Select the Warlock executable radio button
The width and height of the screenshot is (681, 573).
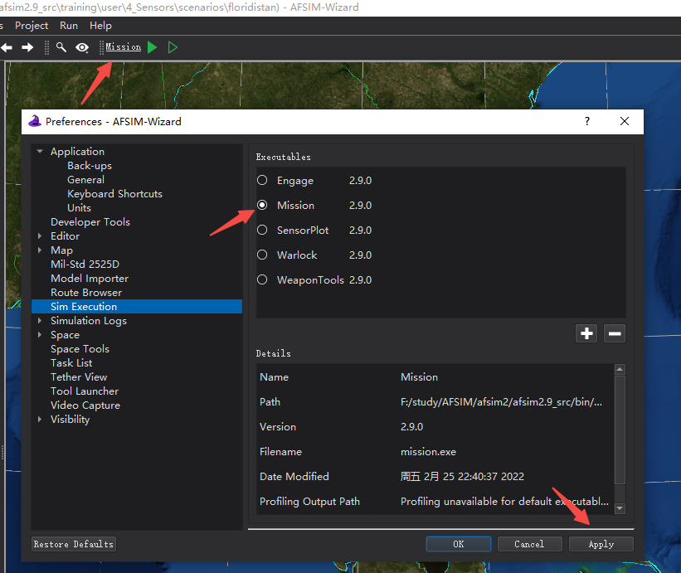(262, 255)
